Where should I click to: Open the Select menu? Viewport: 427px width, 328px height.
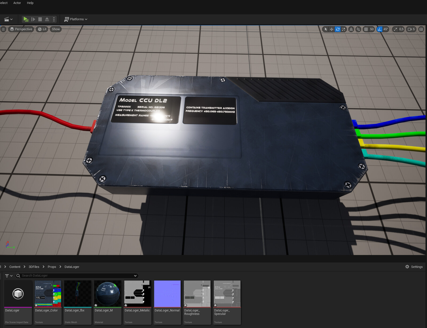4,3
